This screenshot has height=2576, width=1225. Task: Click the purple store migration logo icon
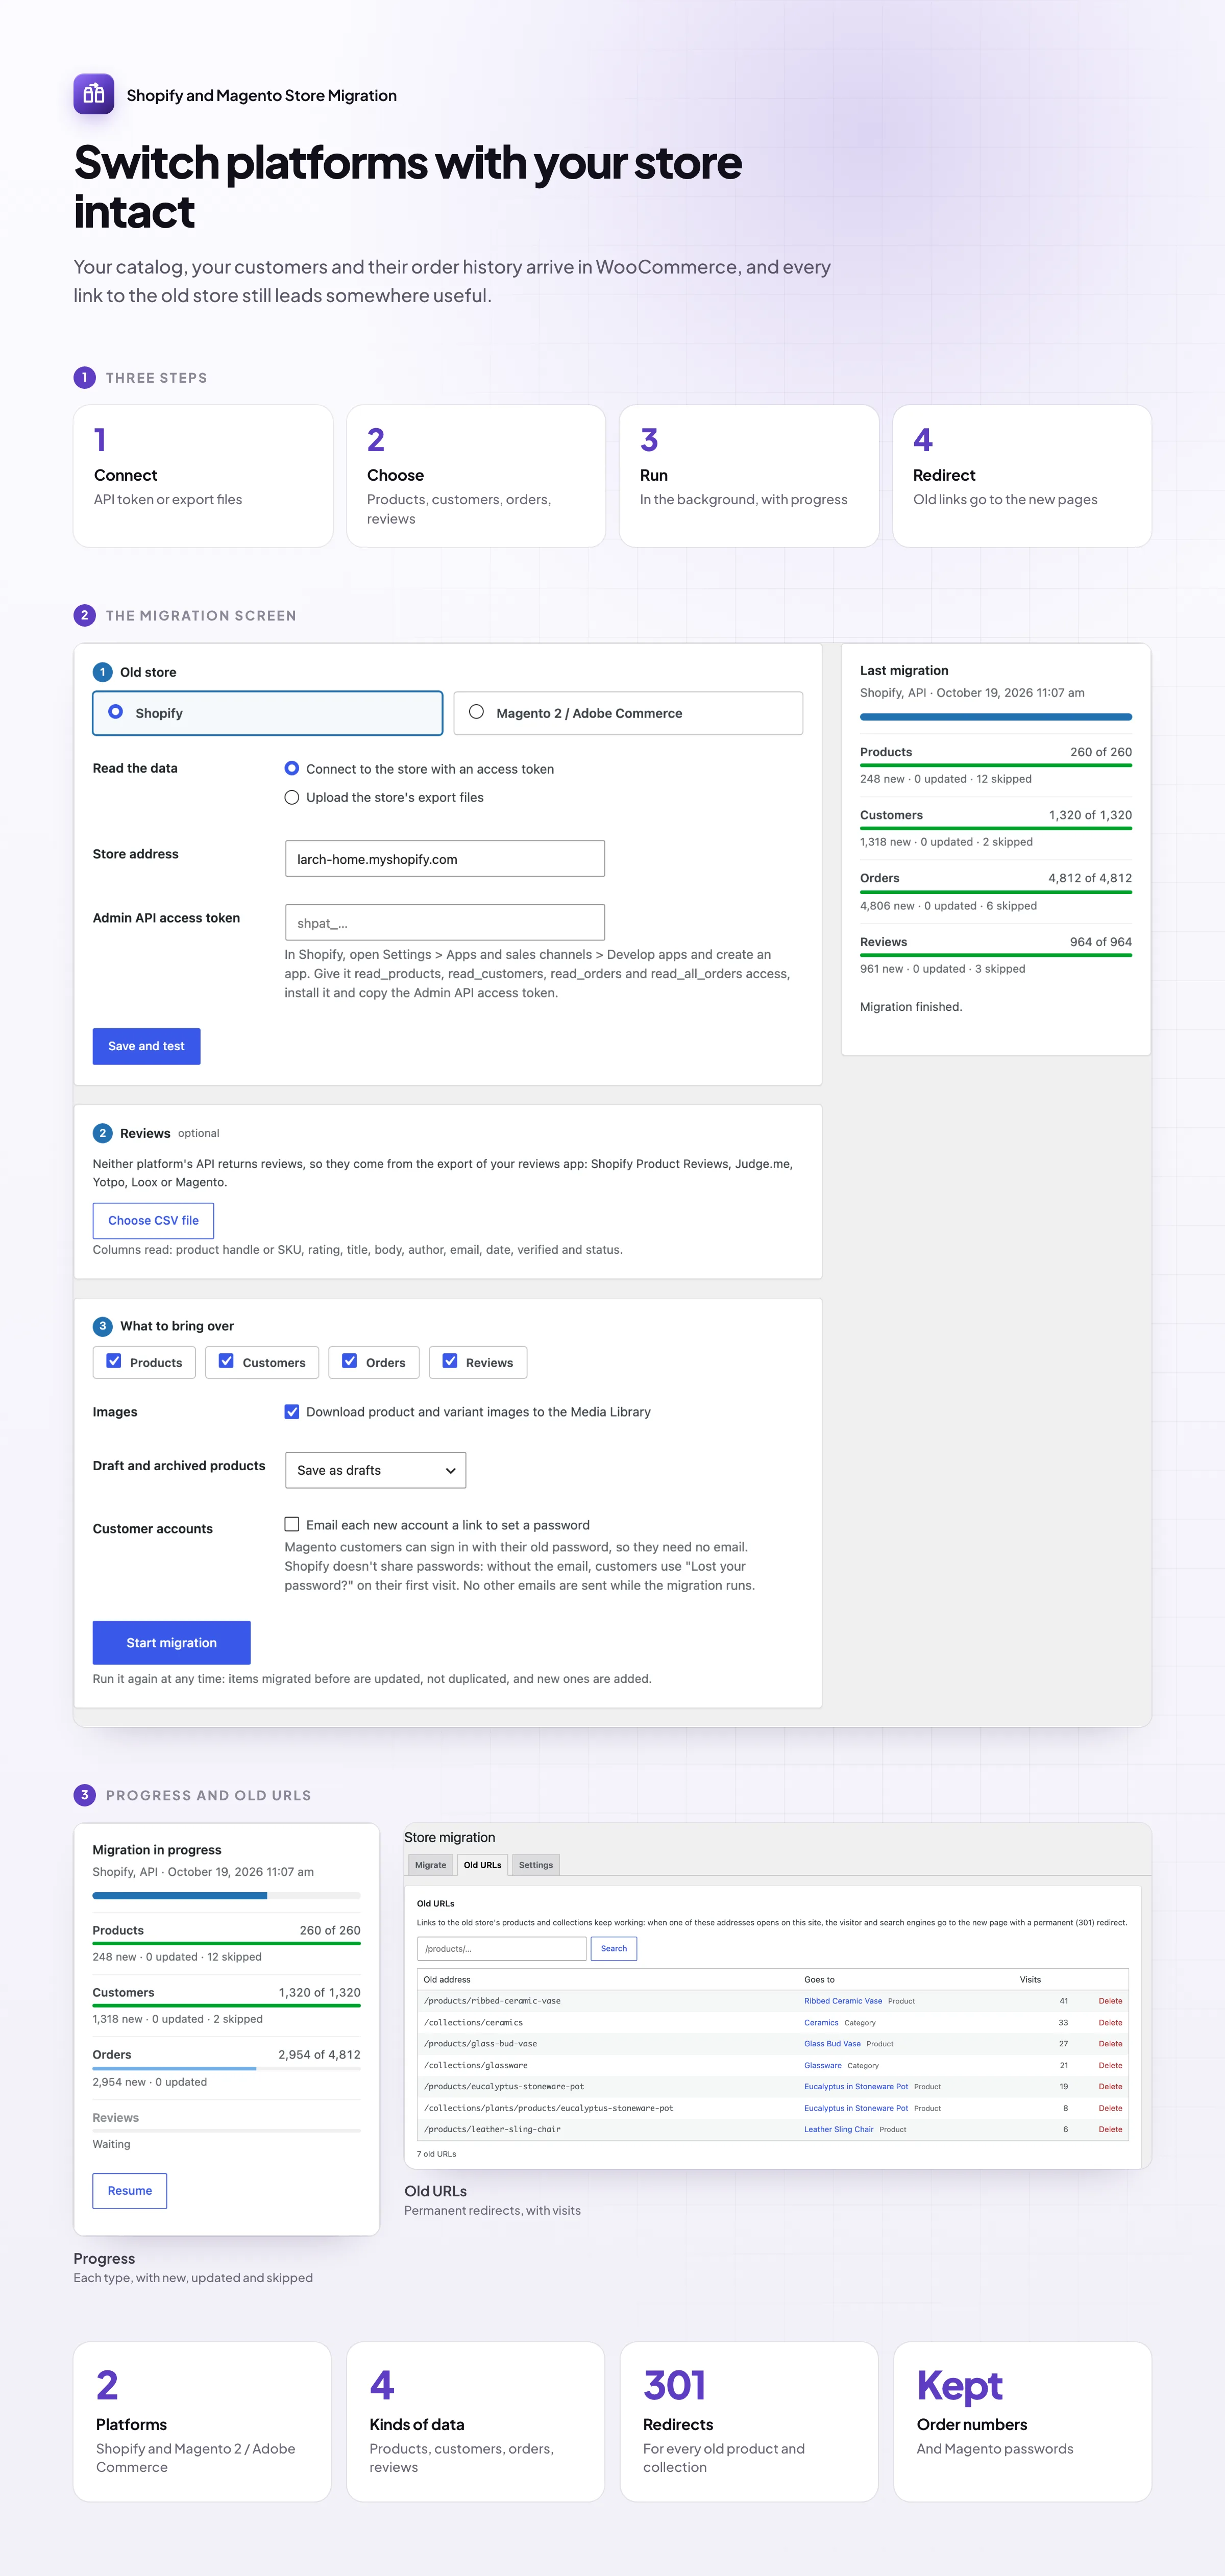coord(93,94)
